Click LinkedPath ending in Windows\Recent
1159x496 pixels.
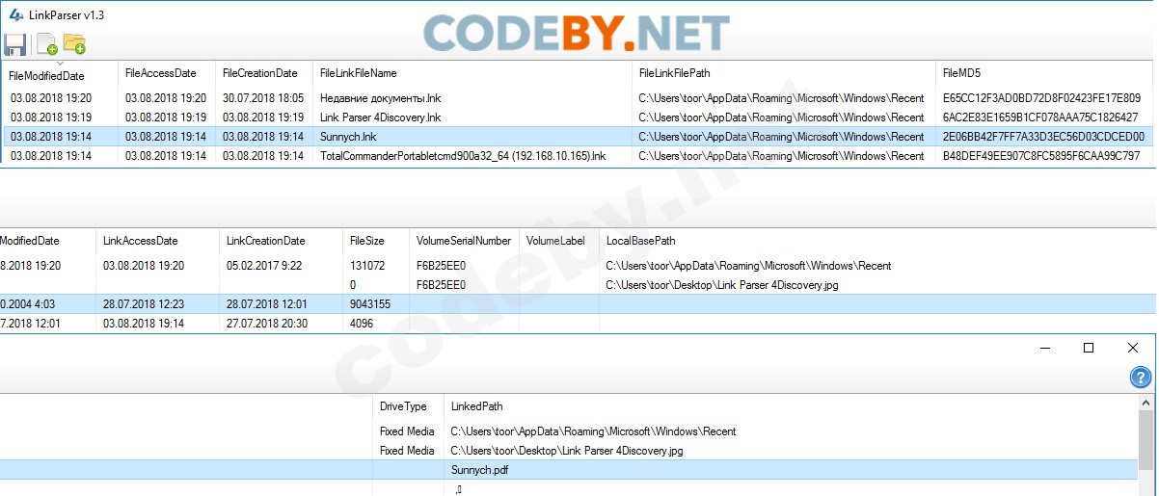coord(593,431)
